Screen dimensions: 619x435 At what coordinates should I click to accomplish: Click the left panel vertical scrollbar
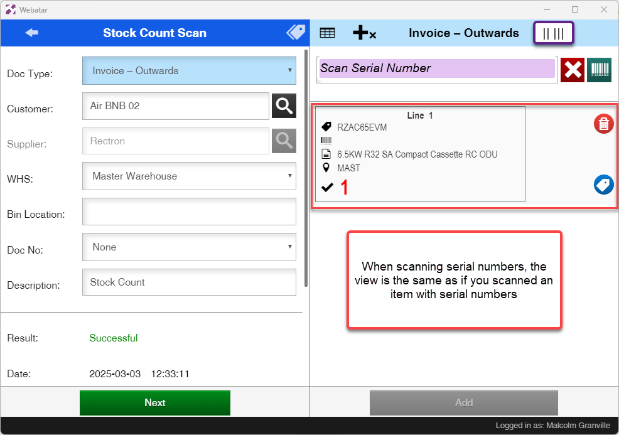pos(306,168)
